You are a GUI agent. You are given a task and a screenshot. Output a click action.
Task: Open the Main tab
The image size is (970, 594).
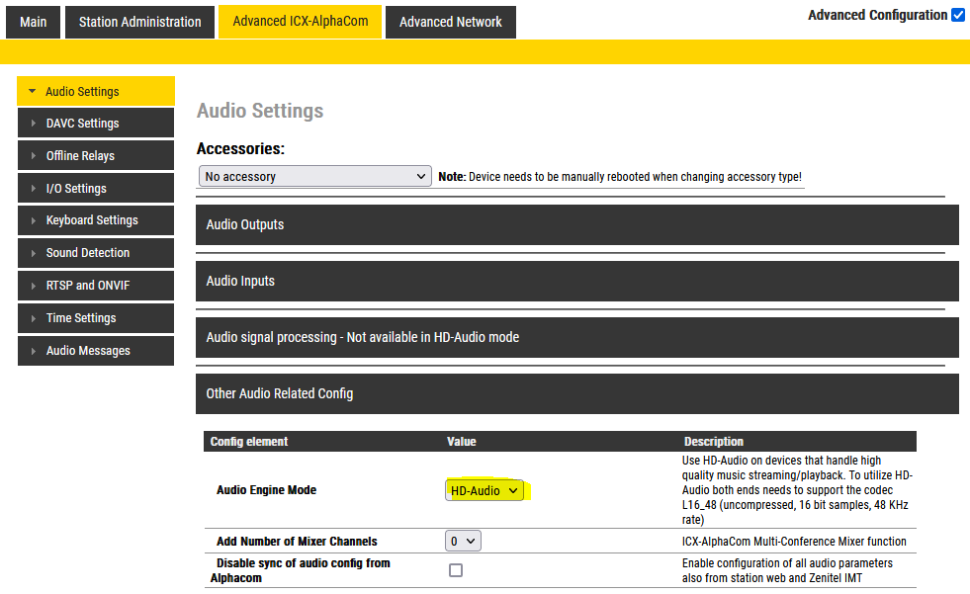pyautogui.click(x=34, y=22)
